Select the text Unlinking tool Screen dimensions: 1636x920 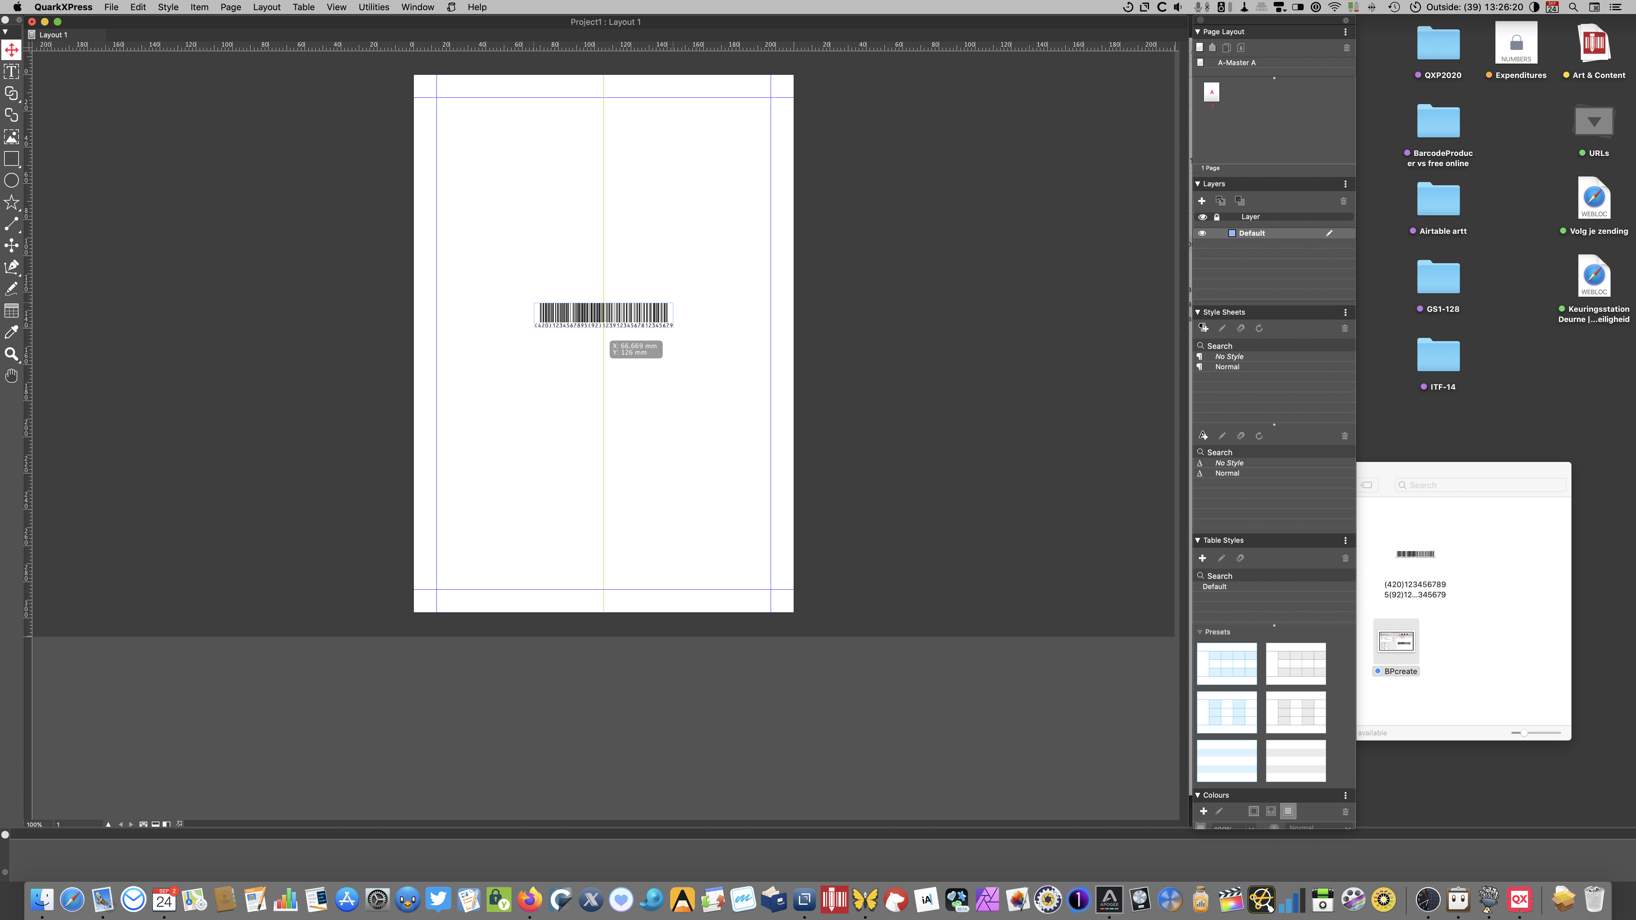point(12,115)
